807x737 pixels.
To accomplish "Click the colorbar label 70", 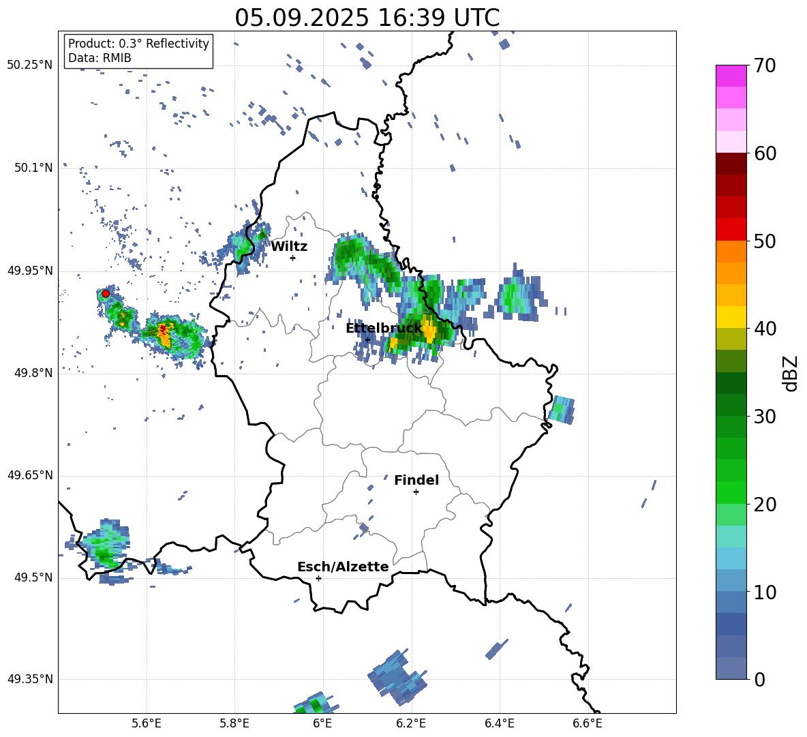I will (x=765, y=65).
